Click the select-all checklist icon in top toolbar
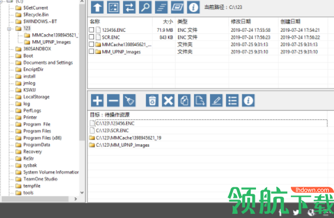 [x=114, y=7]
